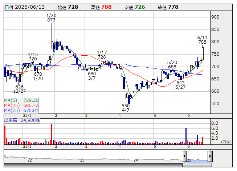Click the MA(75) 670.01 legend entry
This screenshot has width=237, height=171.
pos(21,110)
